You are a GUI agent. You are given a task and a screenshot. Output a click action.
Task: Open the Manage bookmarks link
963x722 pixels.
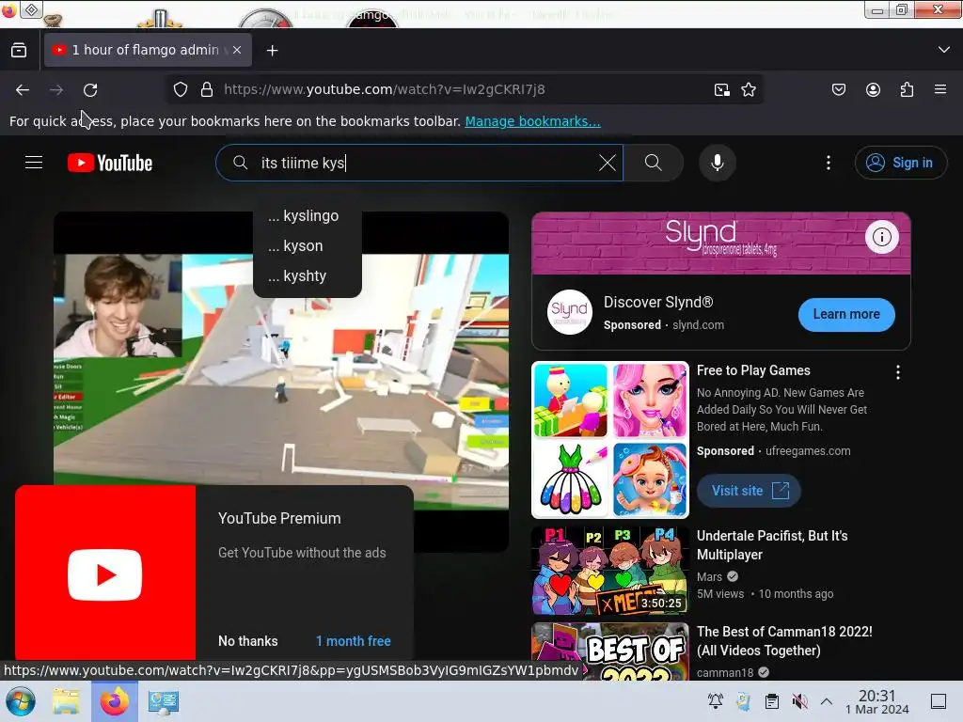[x=532, y=121]
